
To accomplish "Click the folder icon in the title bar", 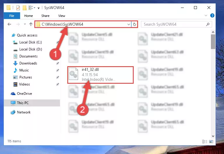I will (8, 8).
